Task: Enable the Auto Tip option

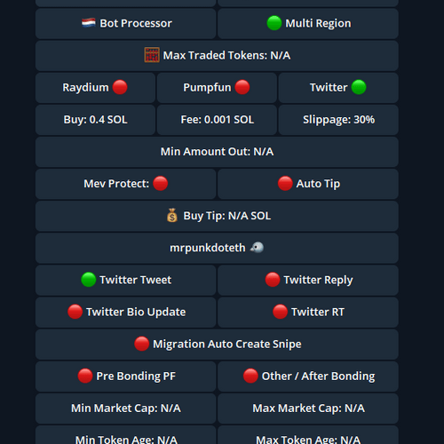Action: pyautogui.click(x=308, y=184)
